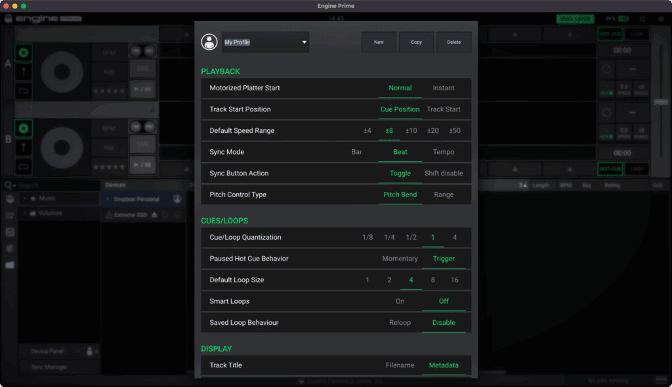This screenshot has height=387, width=672.
Task: Click the Search input field
Action: 58,185
